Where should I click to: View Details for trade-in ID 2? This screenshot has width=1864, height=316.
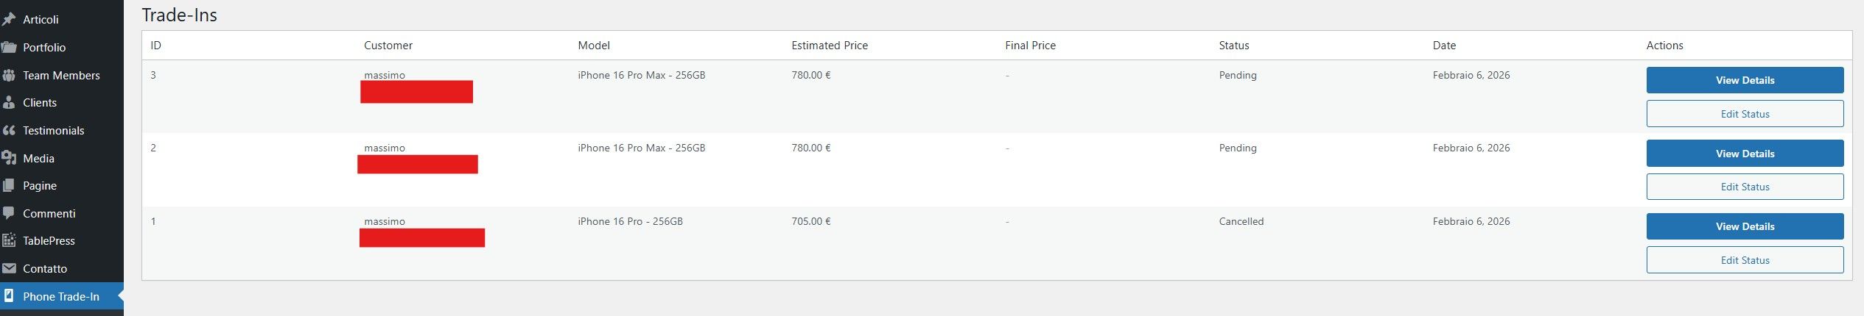tap(1745, 154)
